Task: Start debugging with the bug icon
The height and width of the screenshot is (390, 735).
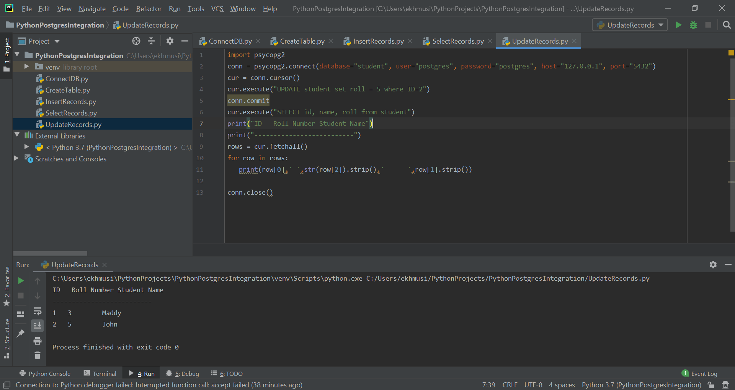Action: point(693,25)
